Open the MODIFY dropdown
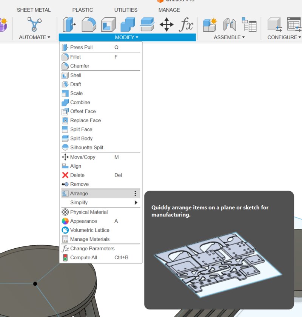 (x=127, y=37)
